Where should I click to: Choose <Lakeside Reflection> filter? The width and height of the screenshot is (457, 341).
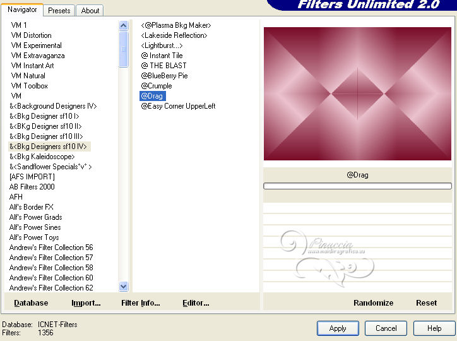(x=174, y=35)
